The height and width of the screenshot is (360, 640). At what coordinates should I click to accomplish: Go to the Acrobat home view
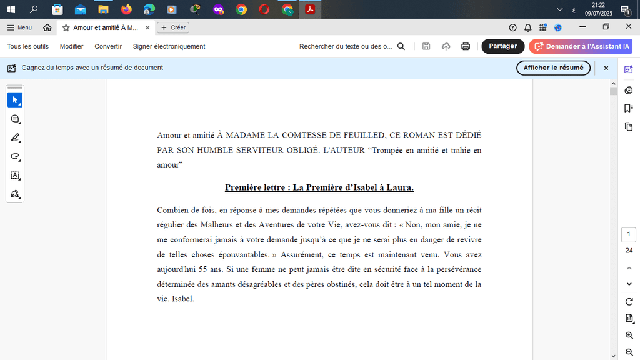47,27
